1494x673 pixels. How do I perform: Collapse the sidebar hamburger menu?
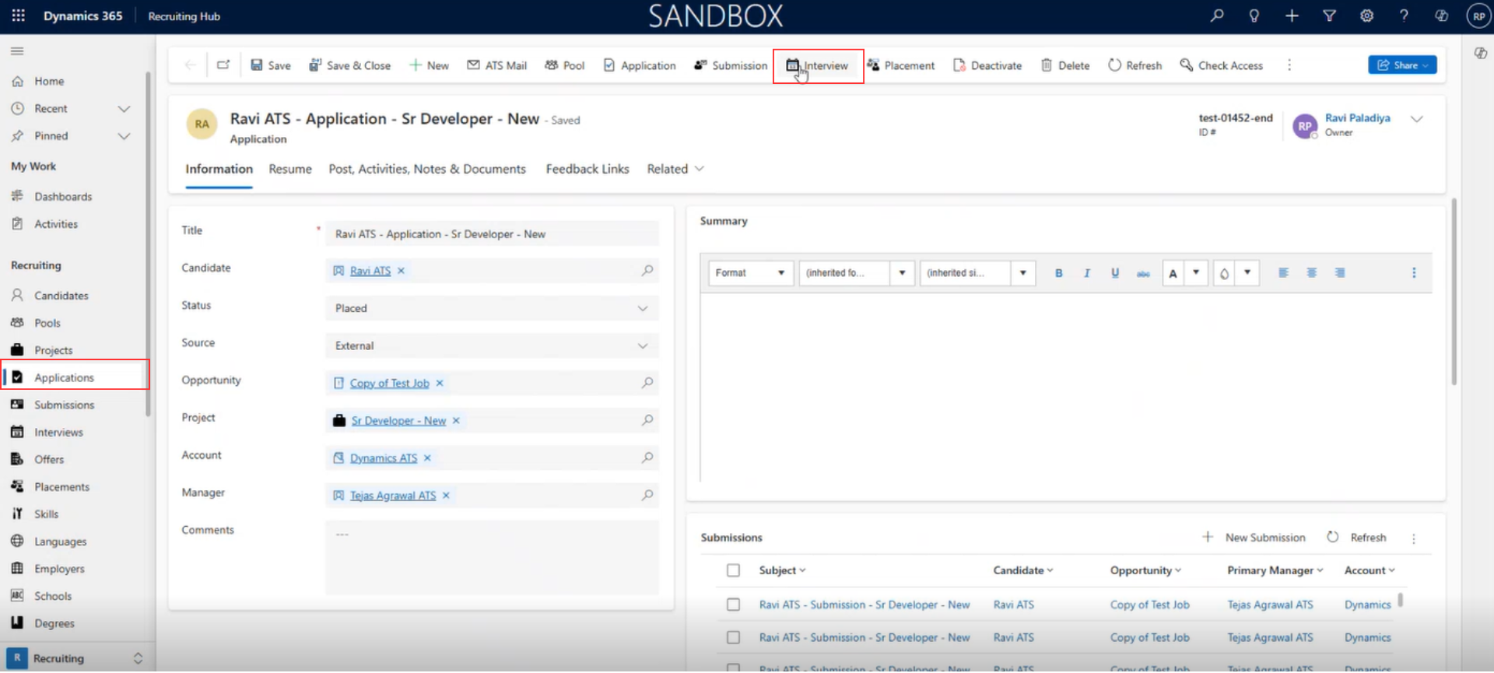tap(17, 51)
